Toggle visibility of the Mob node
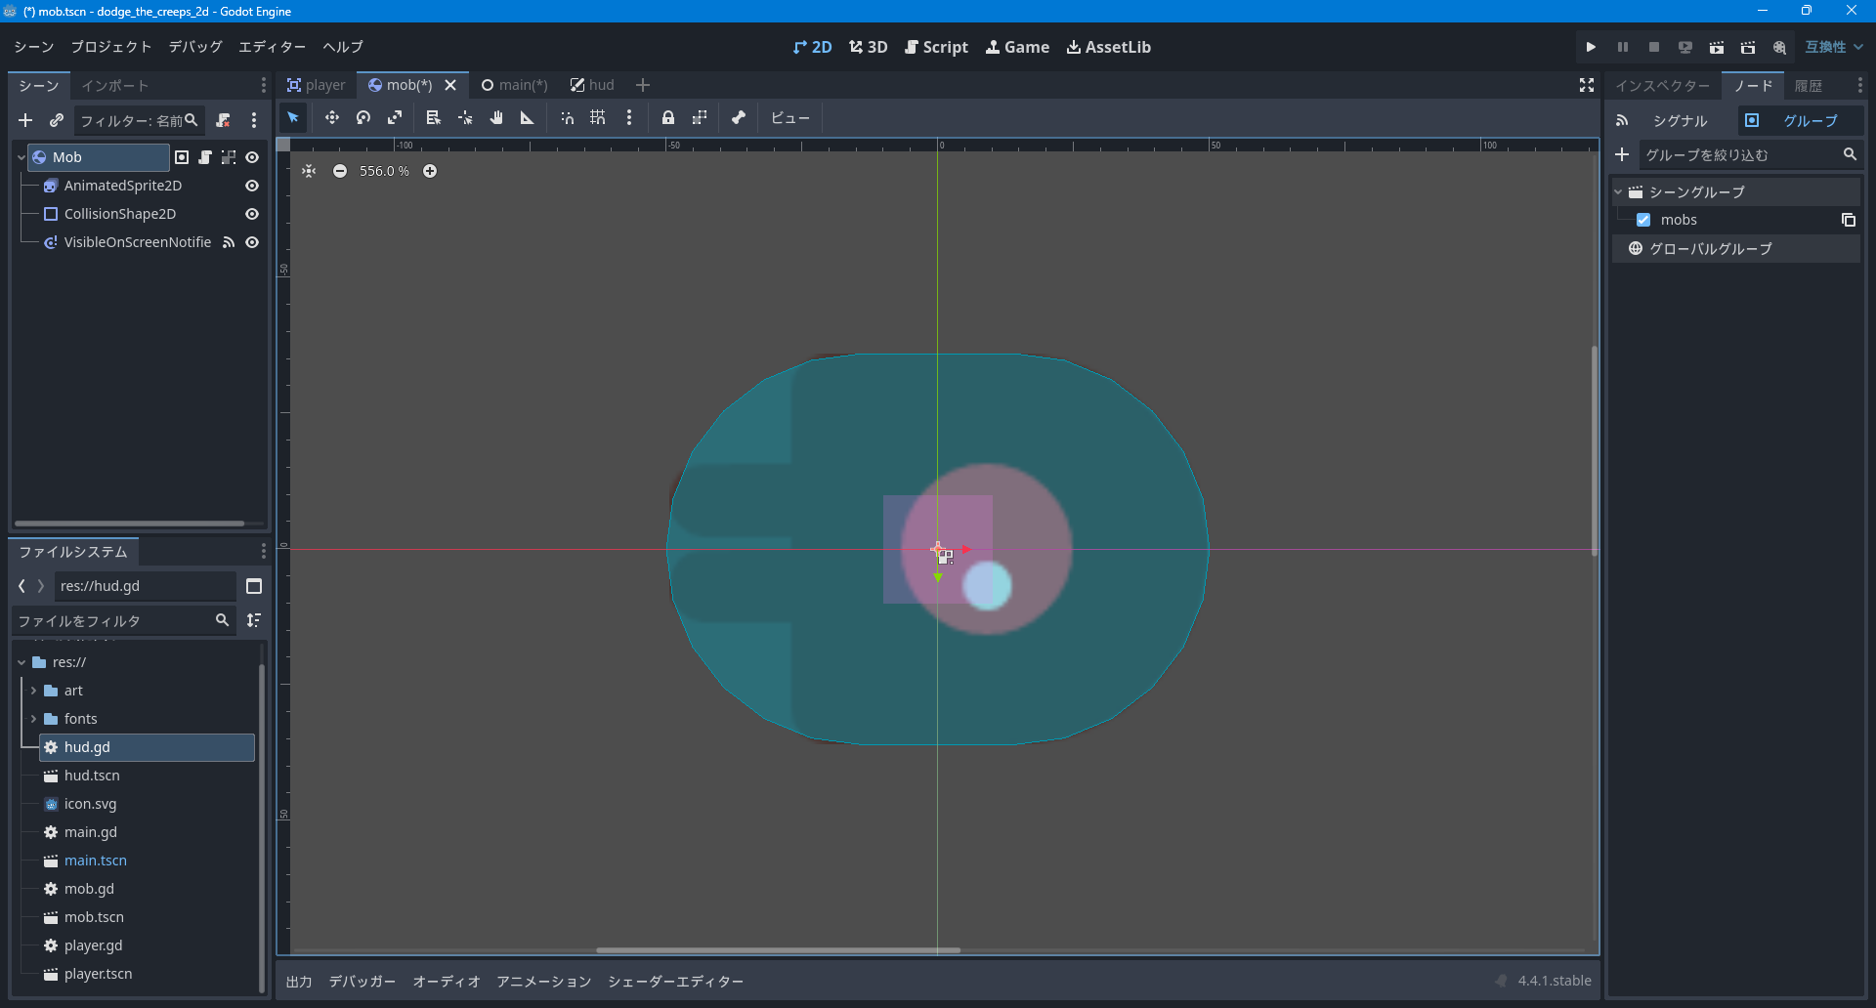 (252, 157)
